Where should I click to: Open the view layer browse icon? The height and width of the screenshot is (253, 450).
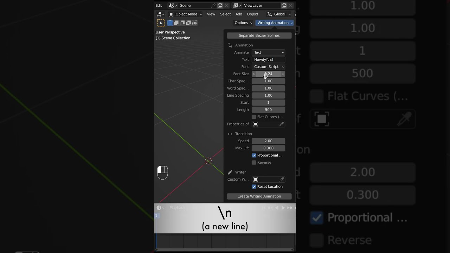(x=237, y=6)
